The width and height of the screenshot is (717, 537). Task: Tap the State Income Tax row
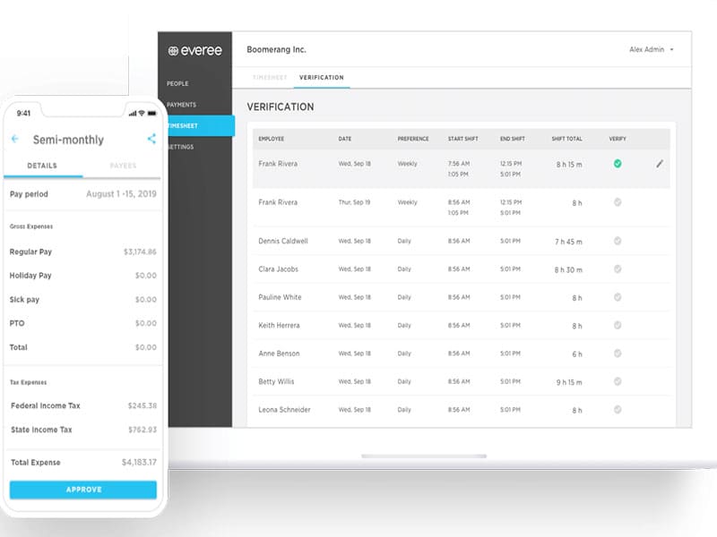[x=83, y=430]
